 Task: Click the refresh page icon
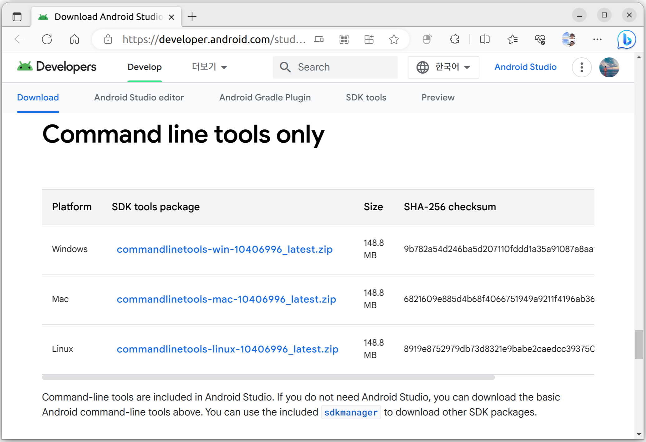pyautogui.click(x=47, y=40)
